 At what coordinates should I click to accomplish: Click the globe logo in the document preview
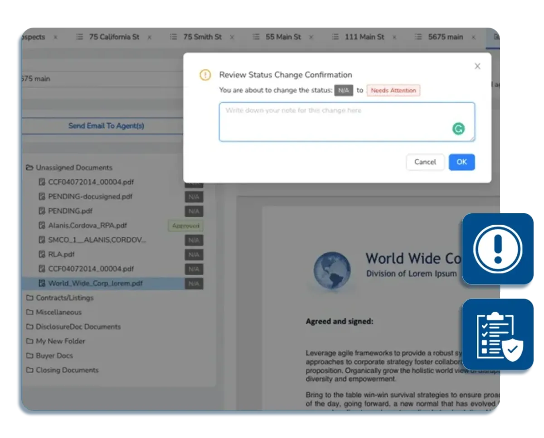click(x=332, y=270)
